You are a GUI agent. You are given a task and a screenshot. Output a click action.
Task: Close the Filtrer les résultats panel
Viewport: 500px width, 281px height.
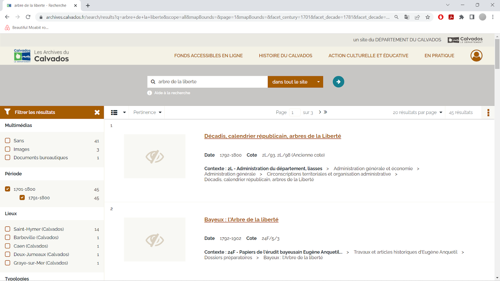pyautogui.click(x=97, y=112)
